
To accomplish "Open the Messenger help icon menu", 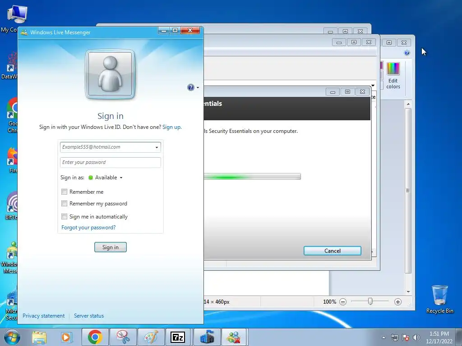I will [x=191, y=87].
